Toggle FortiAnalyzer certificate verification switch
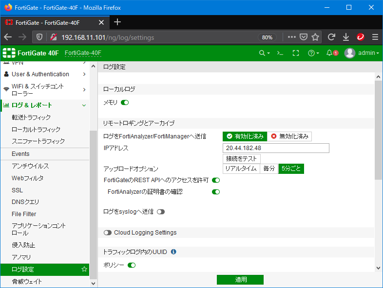This screenshot has height=288, width=383. coord(216,192)
